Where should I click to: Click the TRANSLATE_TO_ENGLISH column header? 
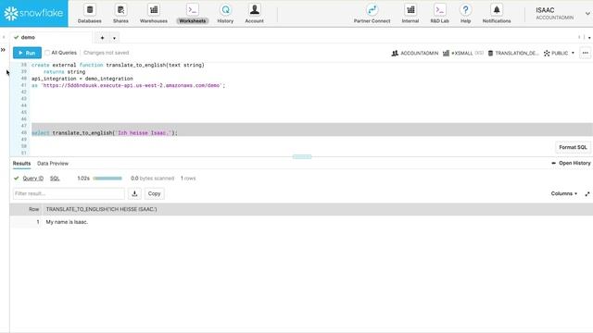(x=101, y=209)
